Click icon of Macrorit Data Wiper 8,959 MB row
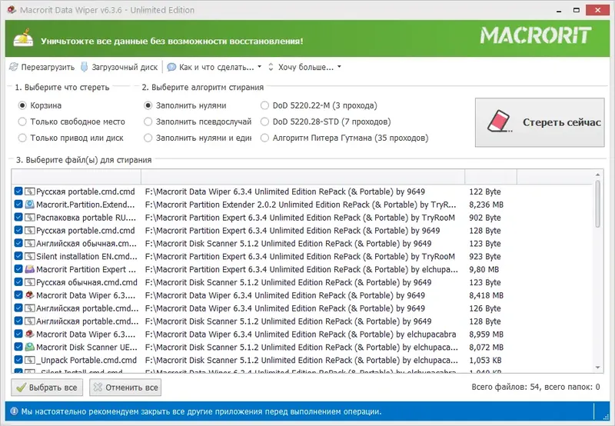615x426 pixels. click(30, 334)
